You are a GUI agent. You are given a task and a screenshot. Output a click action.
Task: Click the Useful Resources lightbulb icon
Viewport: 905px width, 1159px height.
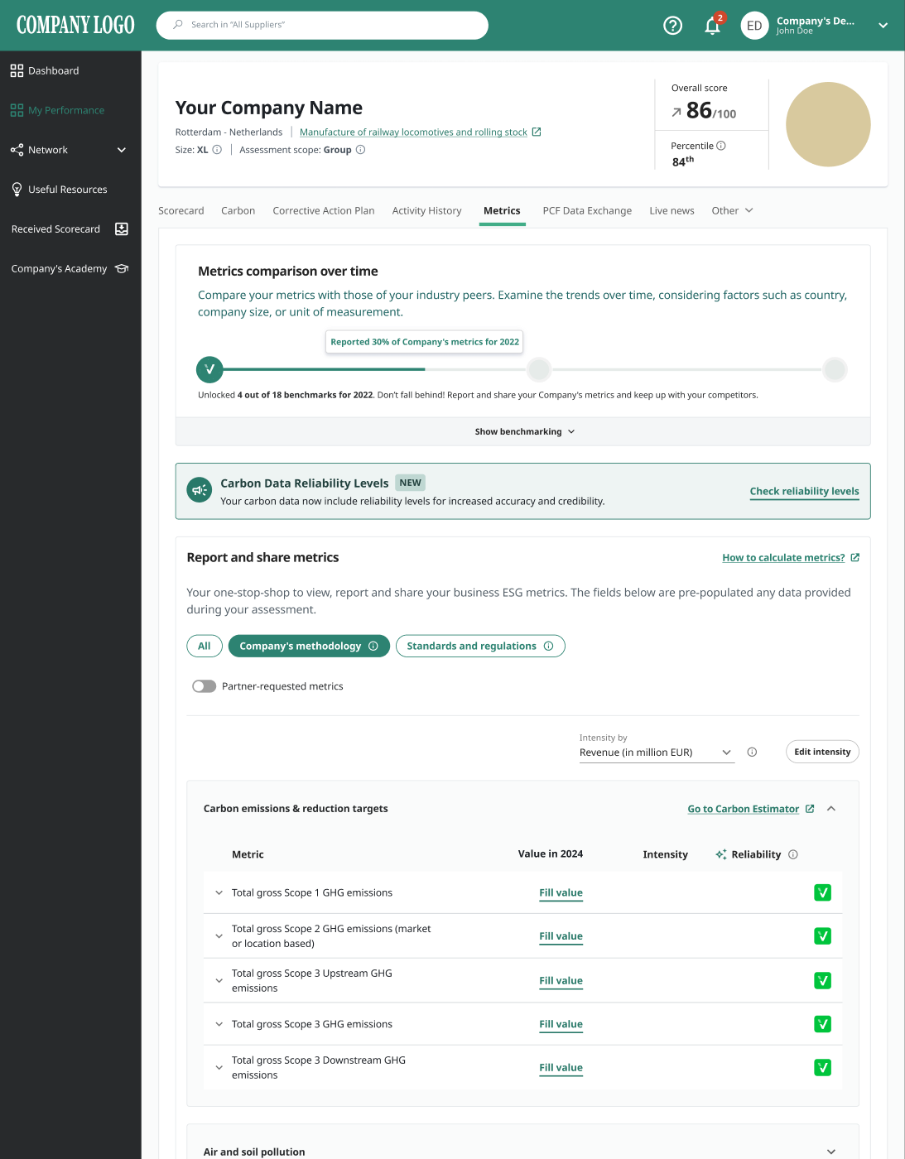coord(17,190)
